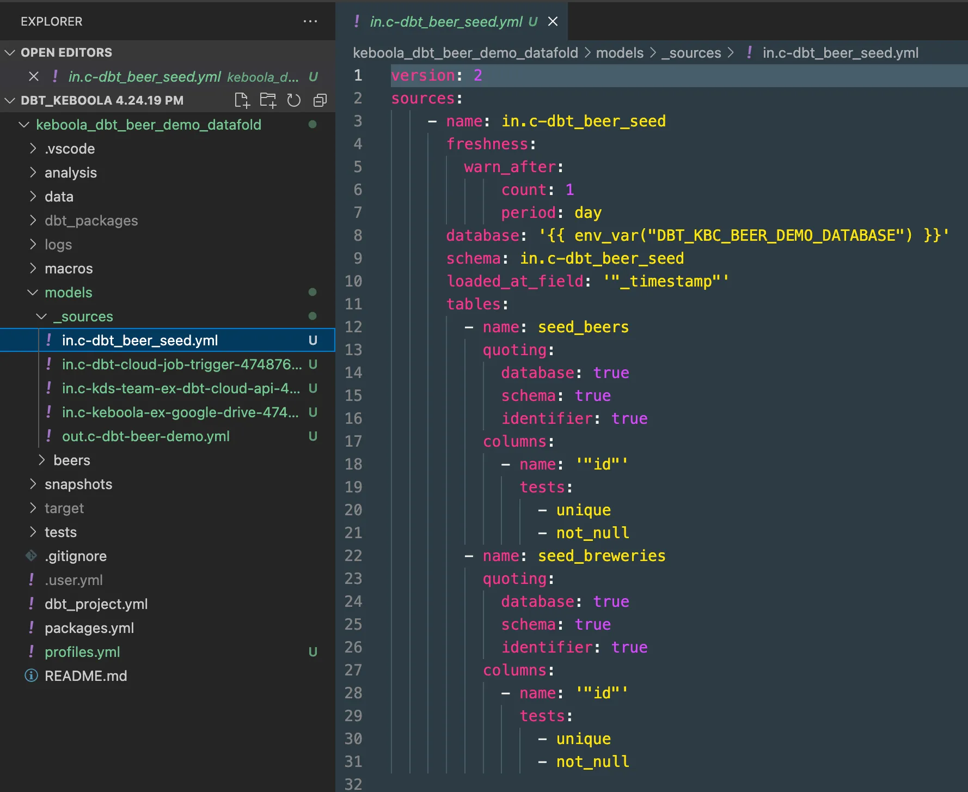Viewport: 968px width, 792px height.
Task: Click the git icon beside .gitignore
Action: (x=32, y=556)
